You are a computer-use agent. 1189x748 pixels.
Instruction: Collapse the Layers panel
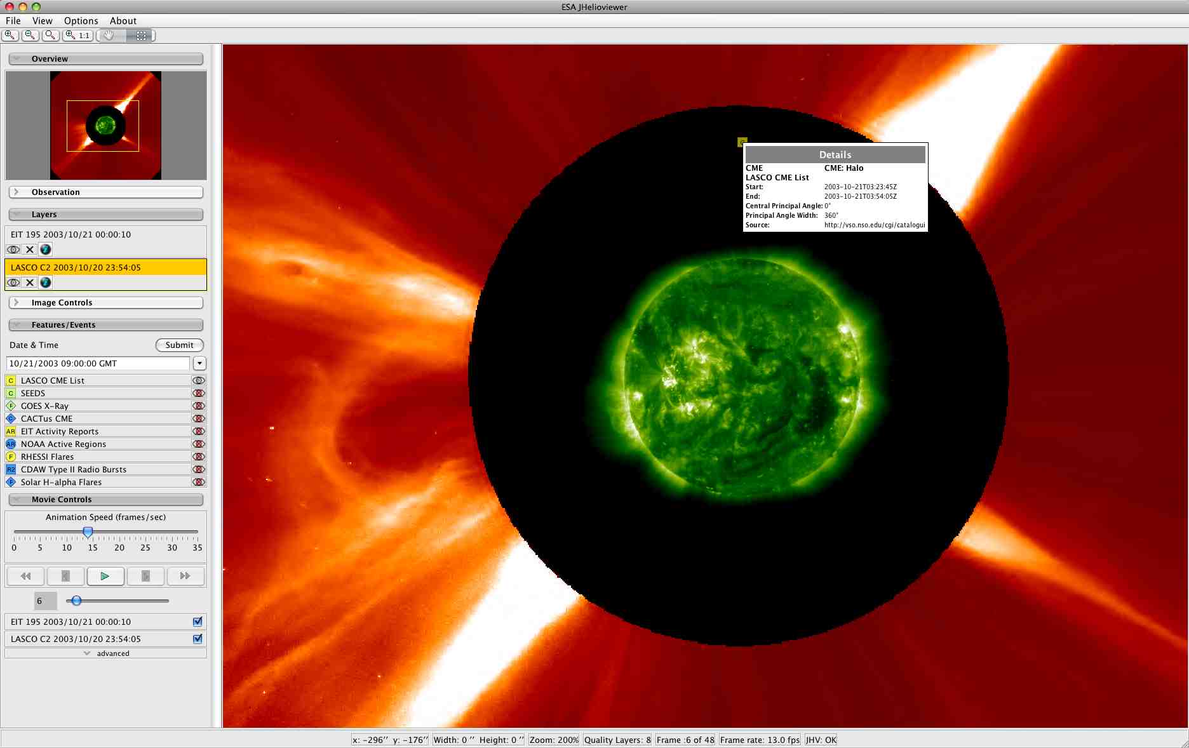pos(106,214)
